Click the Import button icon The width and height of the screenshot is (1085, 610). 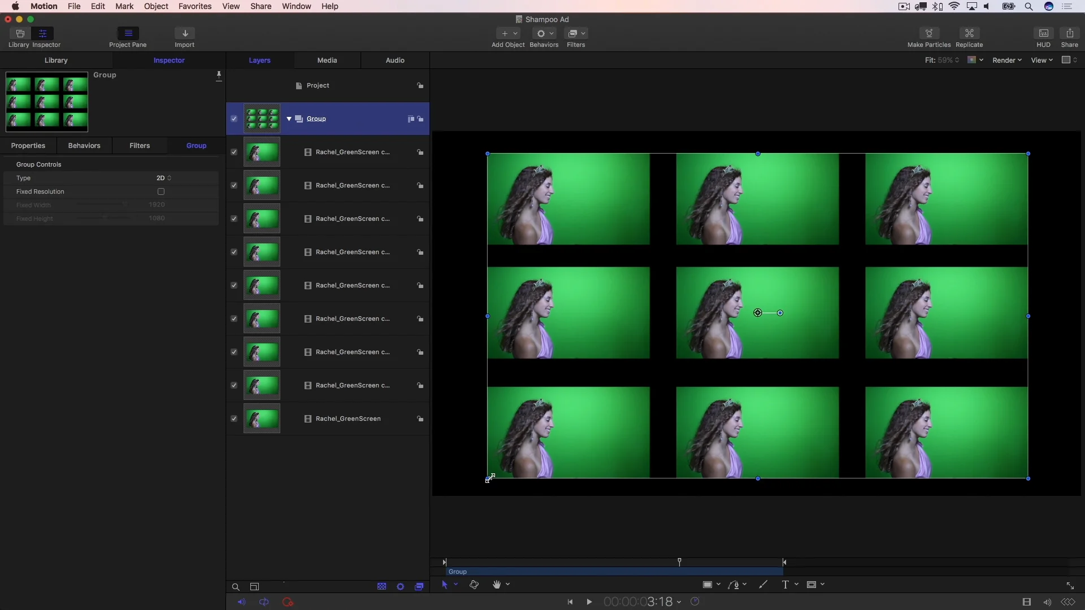click(x=185, y=33)
